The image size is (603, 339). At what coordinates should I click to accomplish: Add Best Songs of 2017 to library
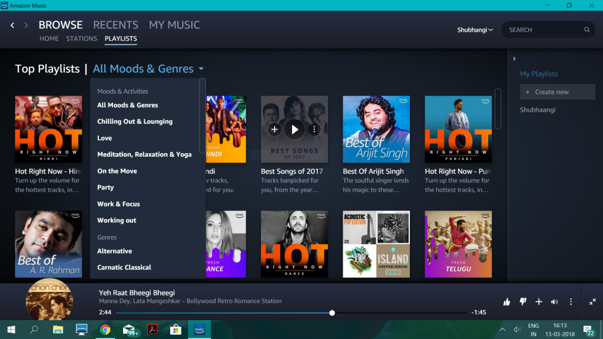pos(274,129)
